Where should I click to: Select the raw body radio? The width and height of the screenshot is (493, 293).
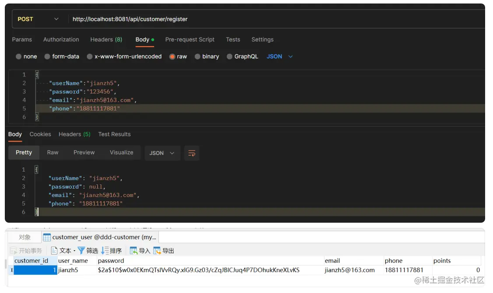[x=172, y=56]
